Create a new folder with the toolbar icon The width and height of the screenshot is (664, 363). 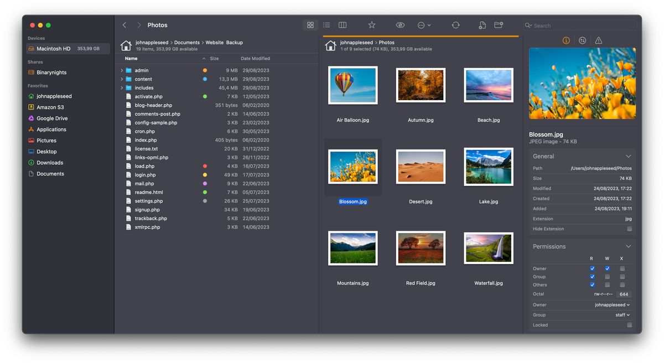pyautogui.click(x=499, y=25)
